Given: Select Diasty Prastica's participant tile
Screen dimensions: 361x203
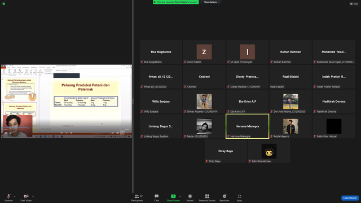Looking at the screenshot, I should pyautogui.click(x=247, y=77).
